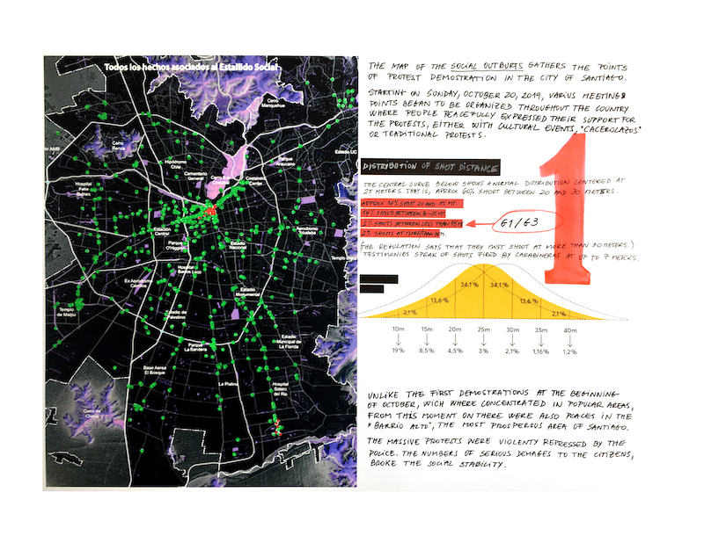704x543 pixels.
Task: Click the "3%" value below 25m
Action: (x=483, y=351)
